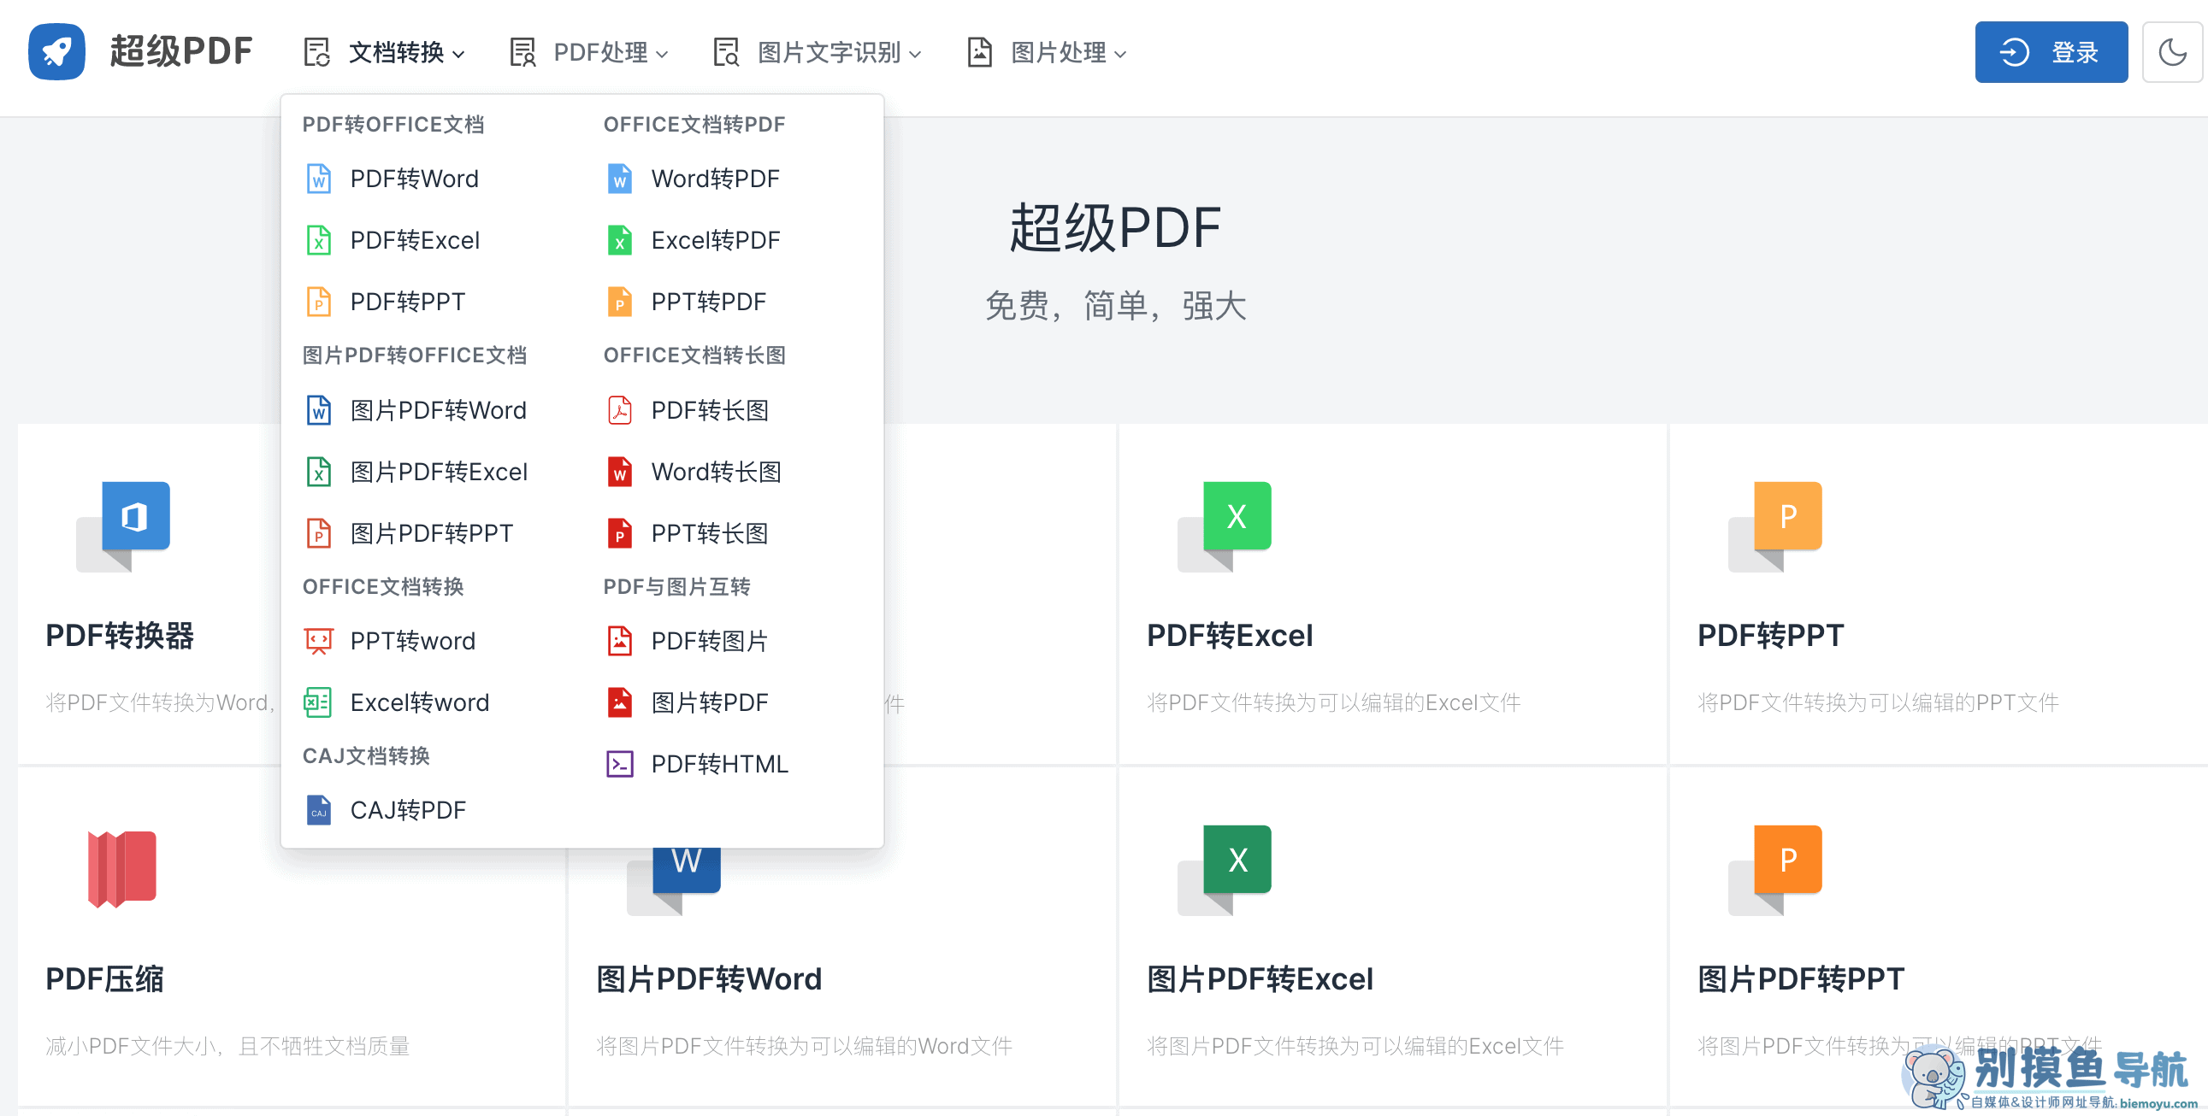The width and height of the screenshot is (2208, 1116).
Task: Expand the 文档转换 dropdown menu
Action: 385,52
